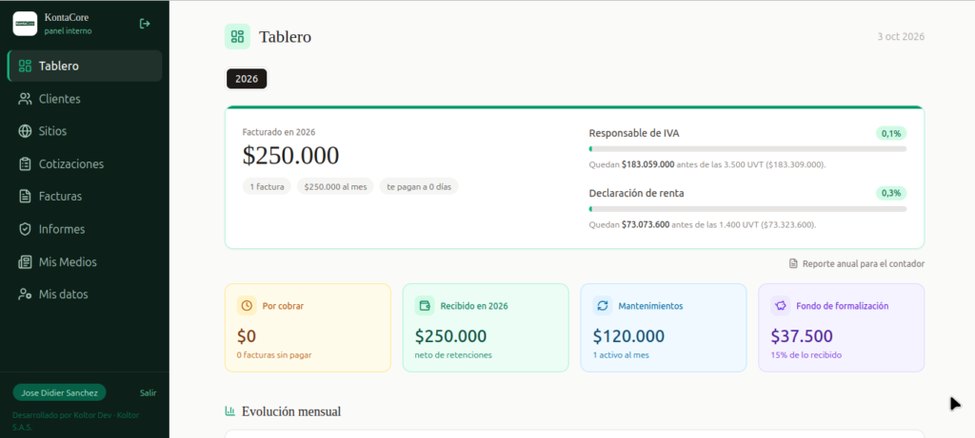Click the piggy bank icon on Fondo card
The image size is (975, 438).
[781, 306]
